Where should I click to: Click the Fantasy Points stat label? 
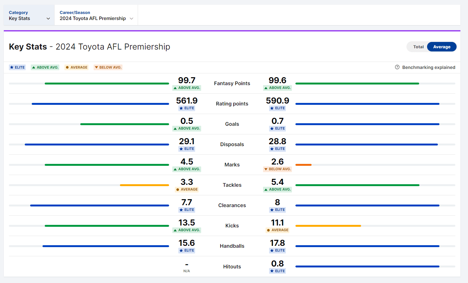click(x=232, y=83)
